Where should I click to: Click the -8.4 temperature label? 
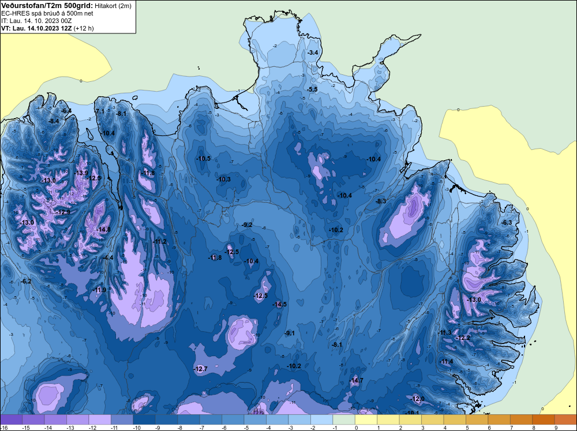54,121
